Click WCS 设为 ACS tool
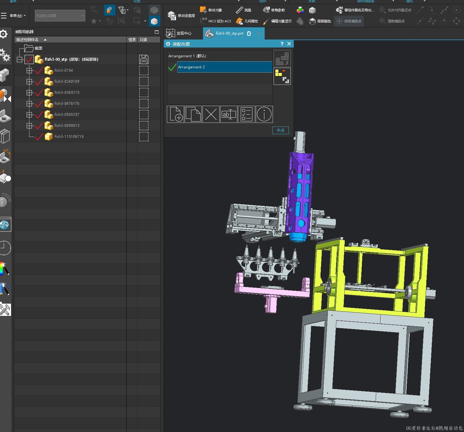 216,21
